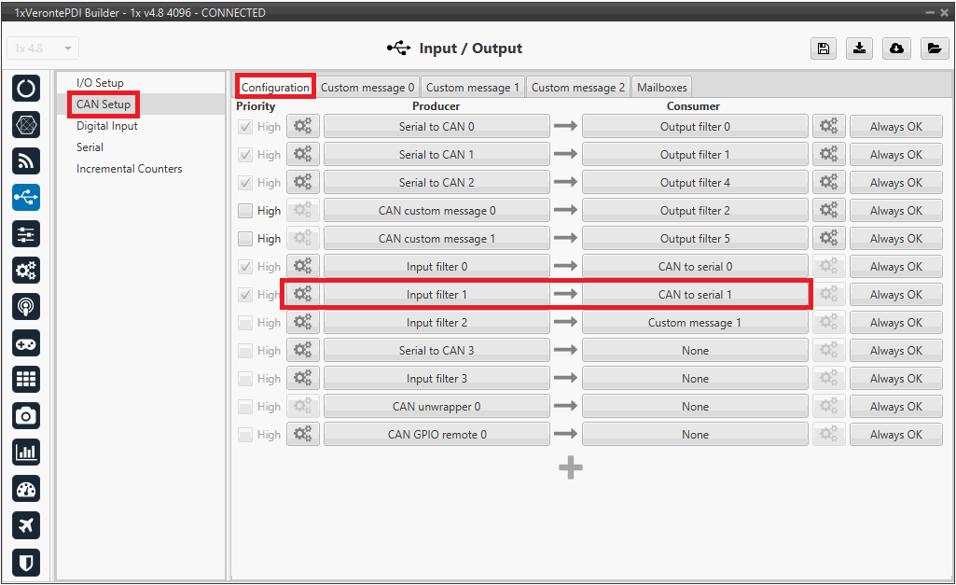Click the open folder icon
The image size is (956, 585).
(934, 49)
